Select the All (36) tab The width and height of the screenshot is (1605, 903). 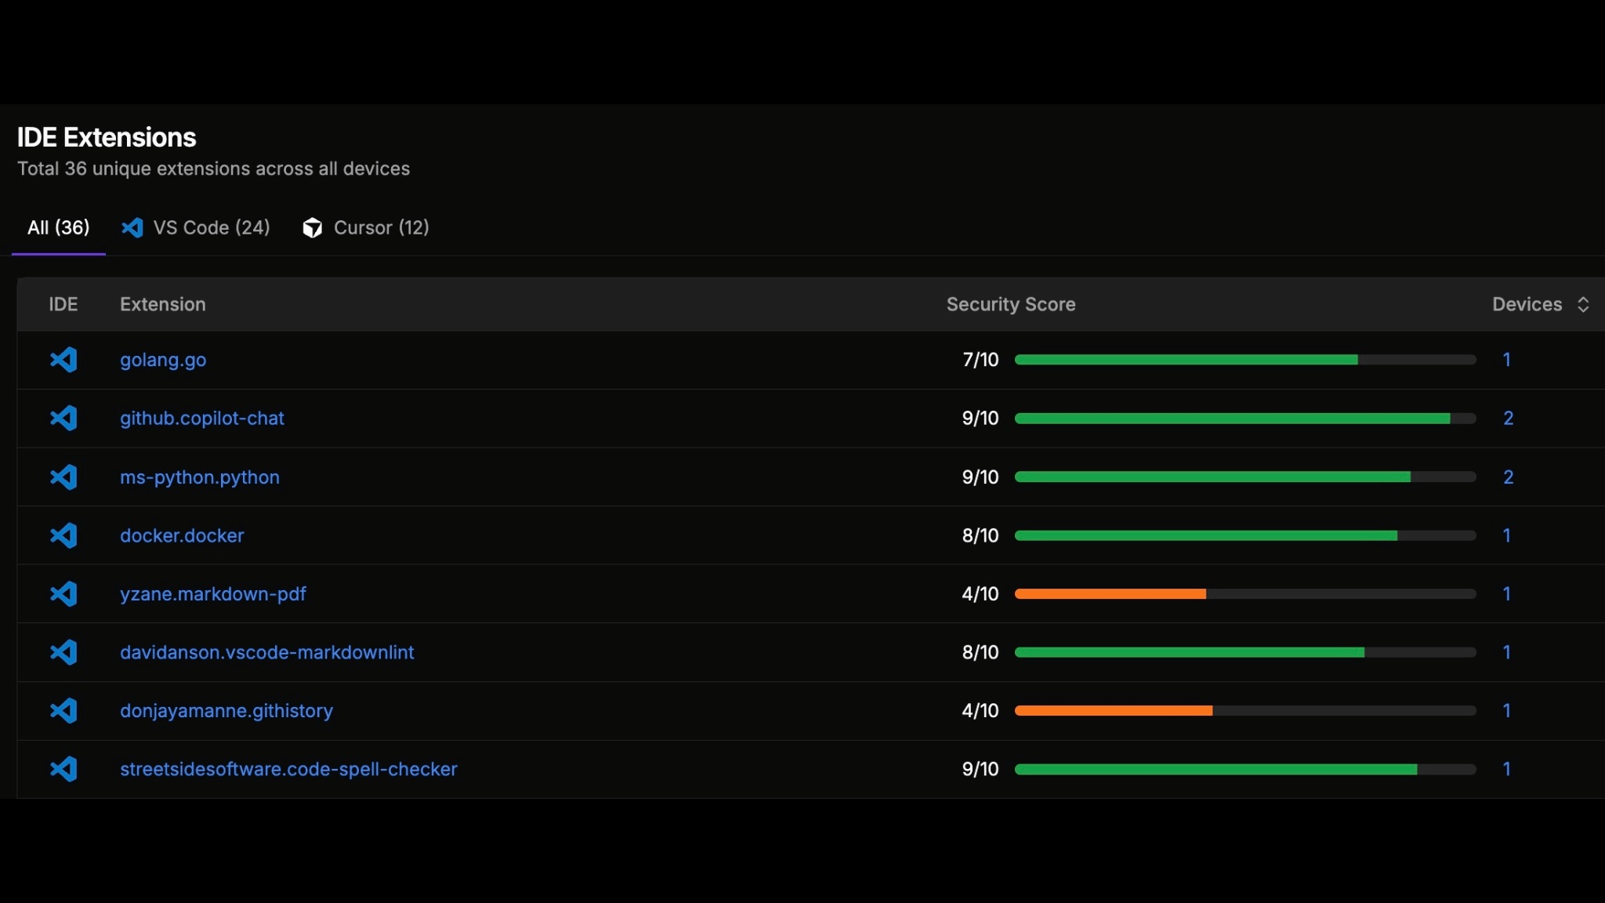click(59, 227)
